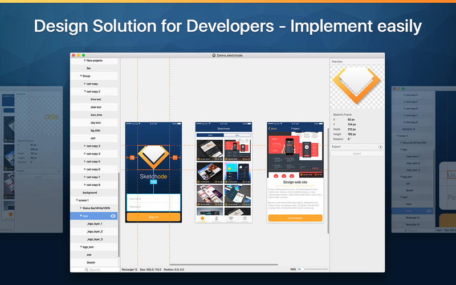This screenshot has height=285, width=456.
Task: Click the Sketchode diamond logo on canvas
Action: pyautogui.click(x=153, y=158)
